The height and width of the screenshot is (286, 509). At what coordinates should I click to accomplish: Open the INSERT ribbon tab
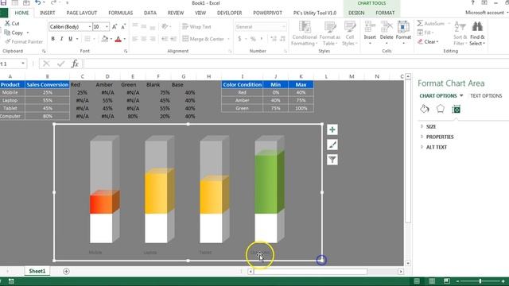click(48, 13)
